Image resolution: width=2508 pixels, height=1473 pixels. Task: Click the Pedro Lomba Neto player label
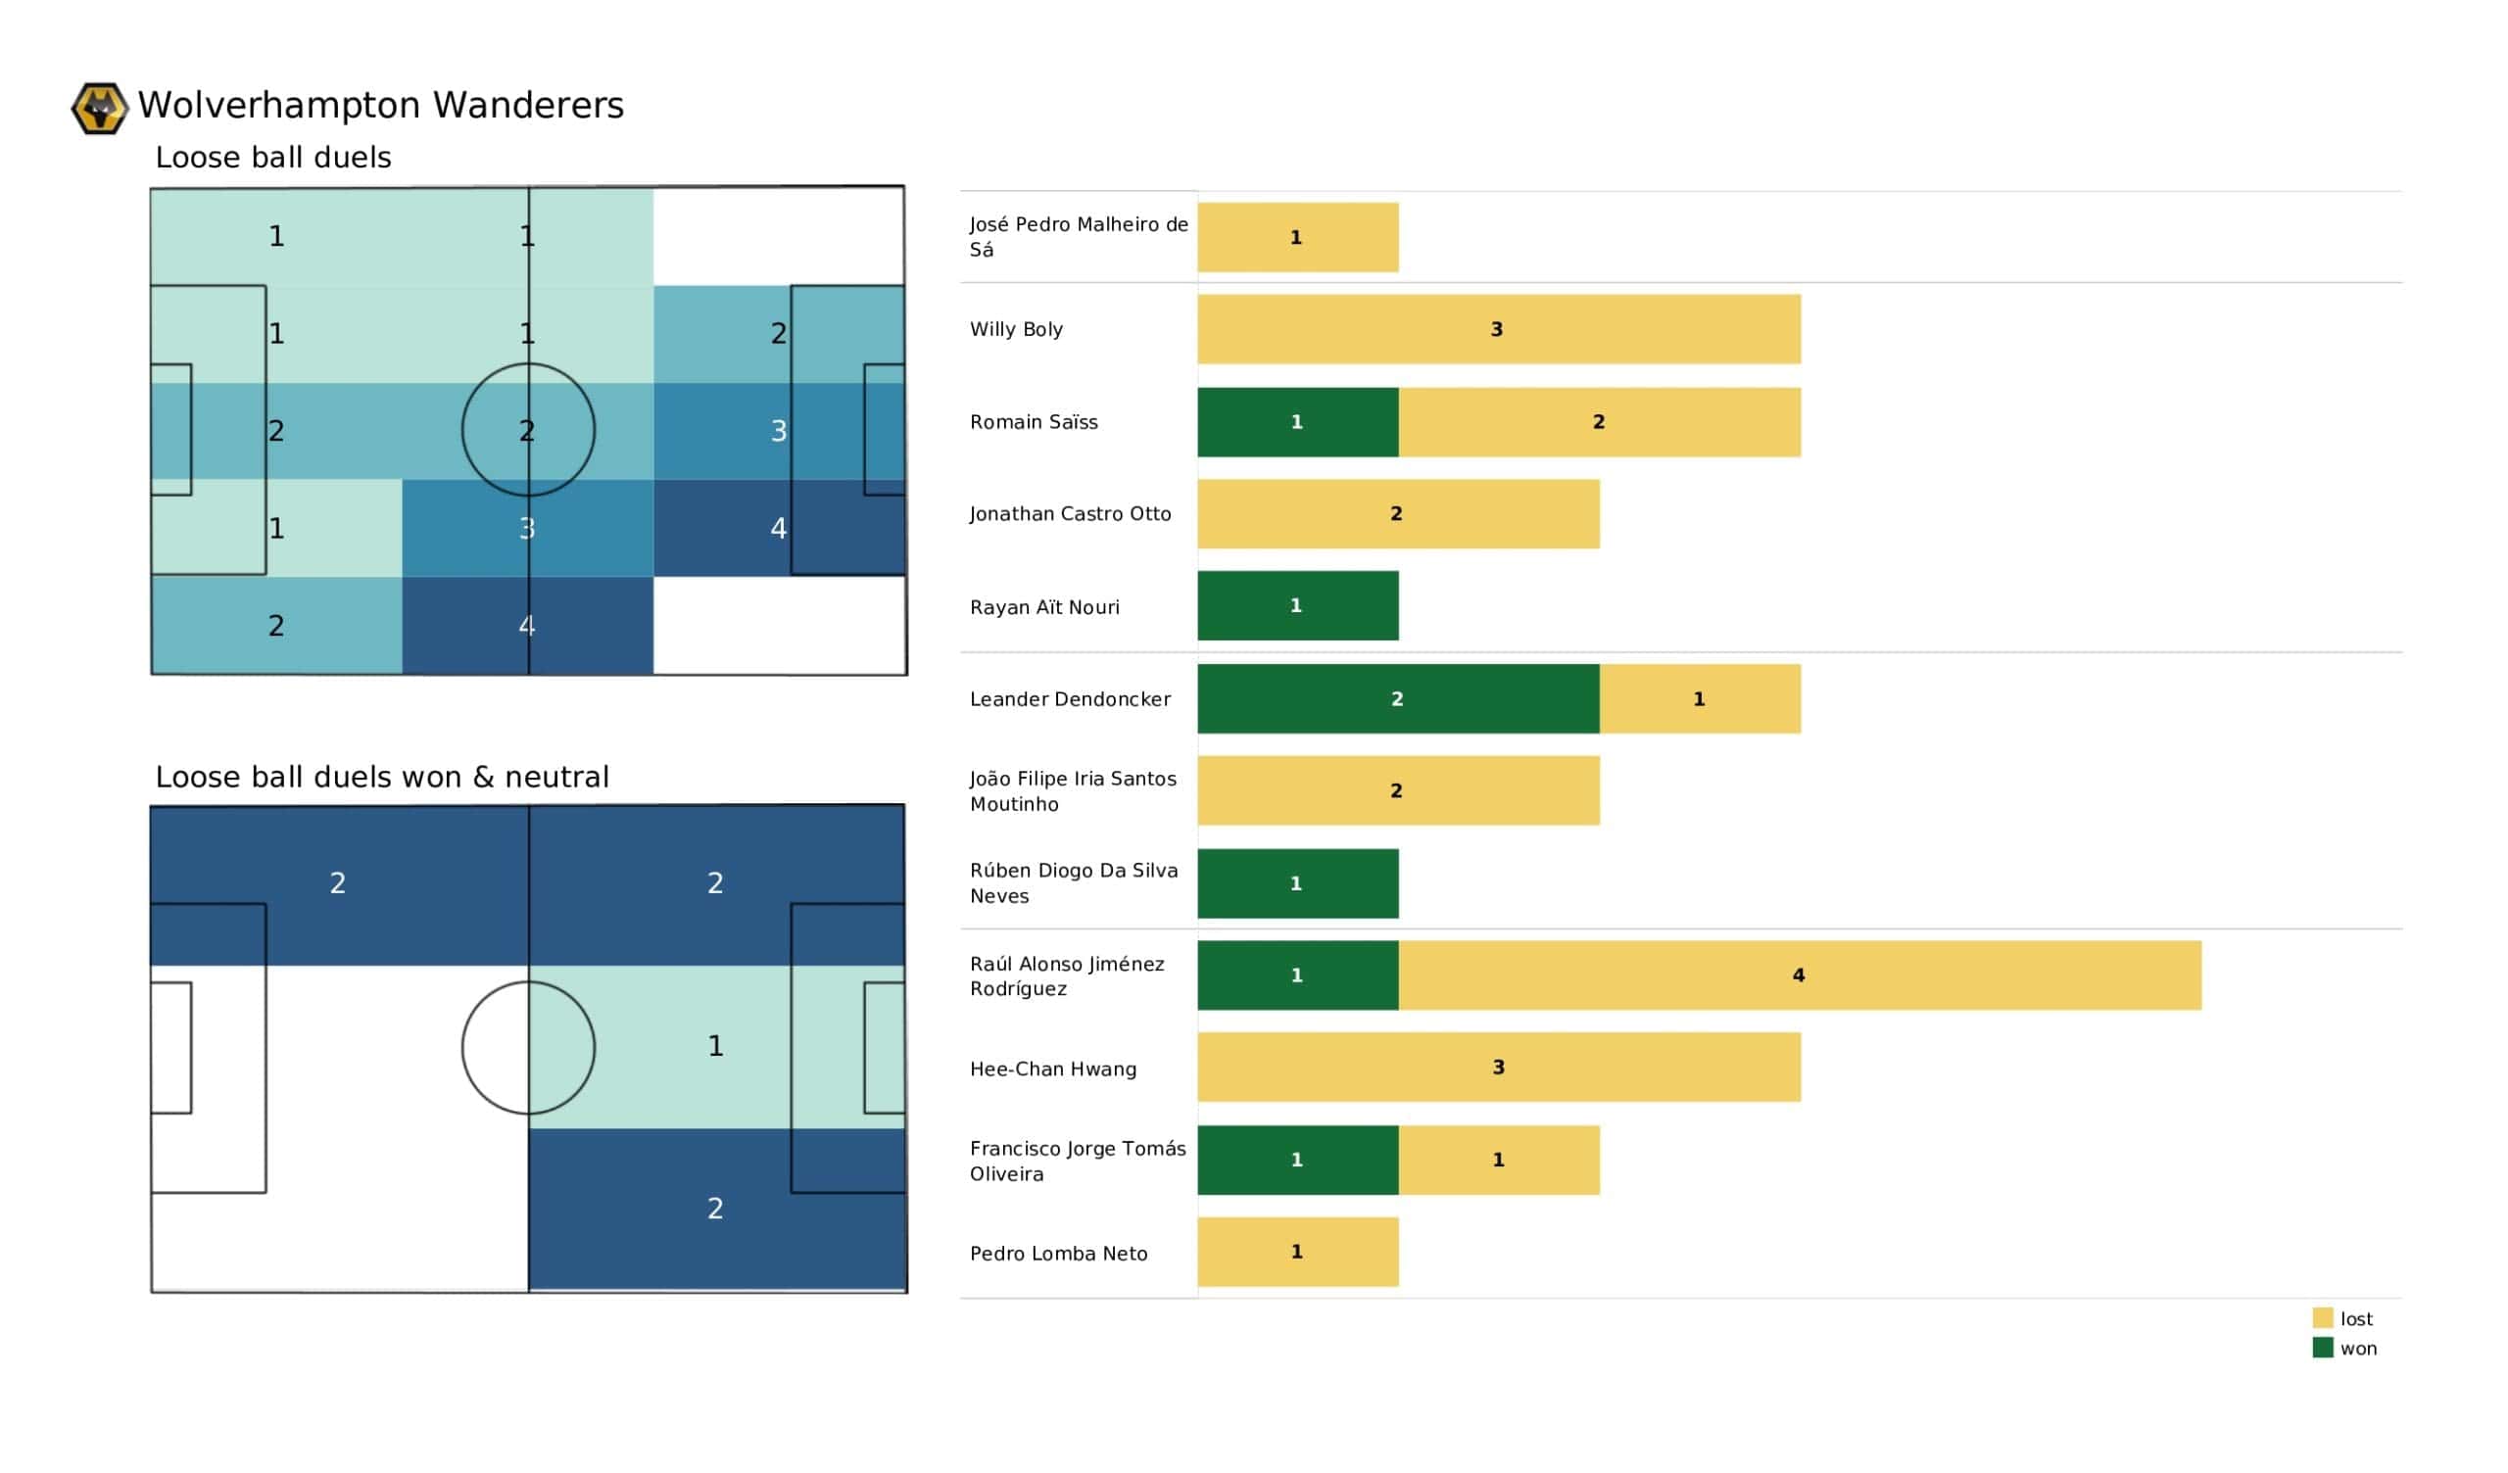click(x=1058, y=1253)
